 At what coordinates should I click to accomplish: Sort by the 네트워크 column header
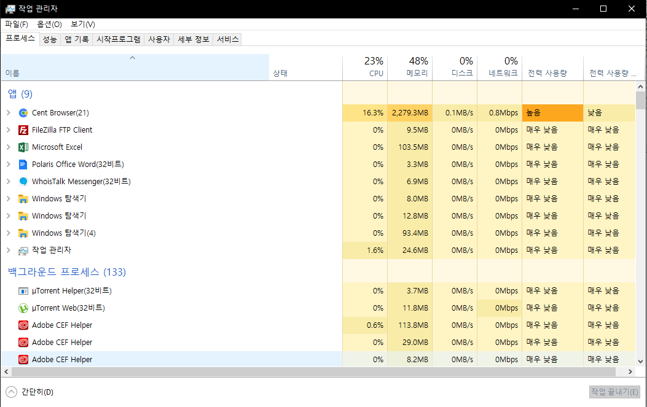pyautogui.click(x=500, y=67)
